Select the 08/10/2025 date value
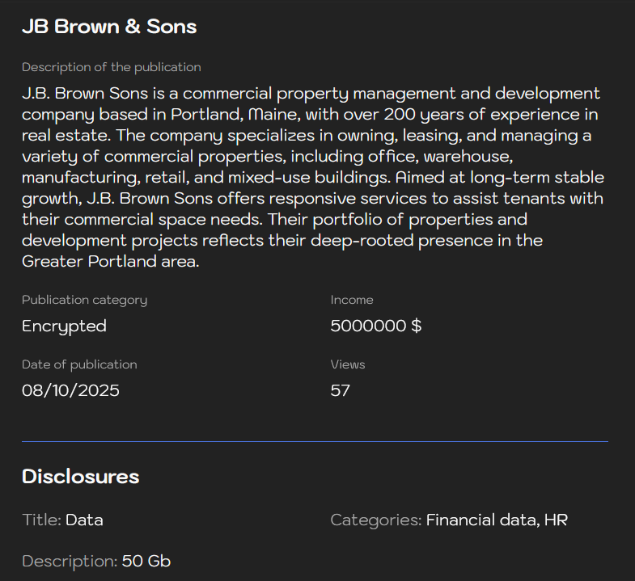The height and width of the screenshot is (581, 635). [70, 391]
